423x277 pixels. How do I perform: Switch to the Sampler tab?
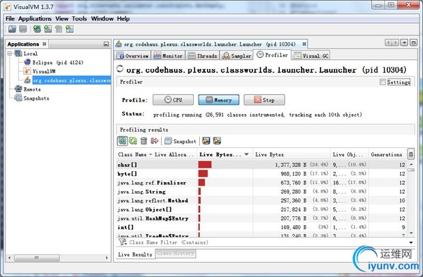click(x=237, y=55)
